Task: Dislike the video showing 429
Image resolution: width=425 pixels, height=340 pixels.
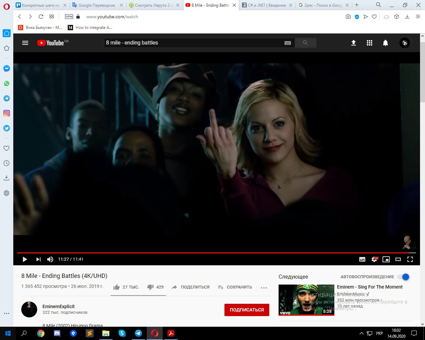Action: click(x=155, y=287)
